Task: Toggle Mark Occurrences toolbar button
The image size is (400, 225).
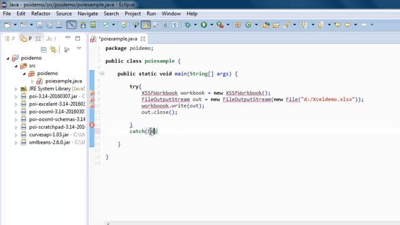Action: [146, 25]
